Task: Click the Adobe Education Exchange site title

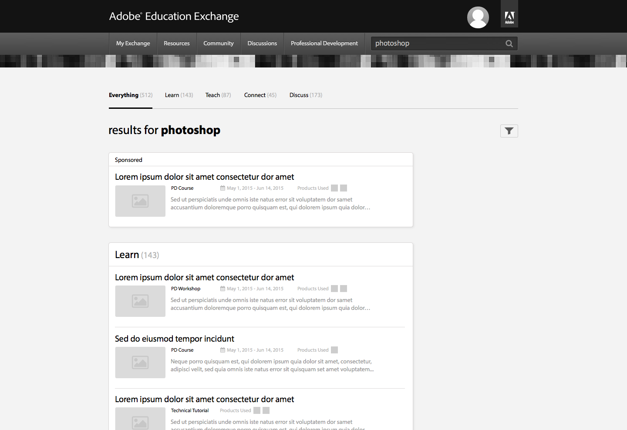Action: pos(174,17)
